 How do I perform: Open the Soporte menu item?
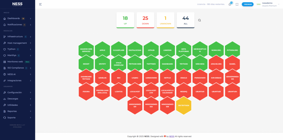click(17, 118)
